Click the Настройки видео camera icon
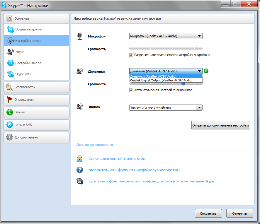 tap(11, 63)
